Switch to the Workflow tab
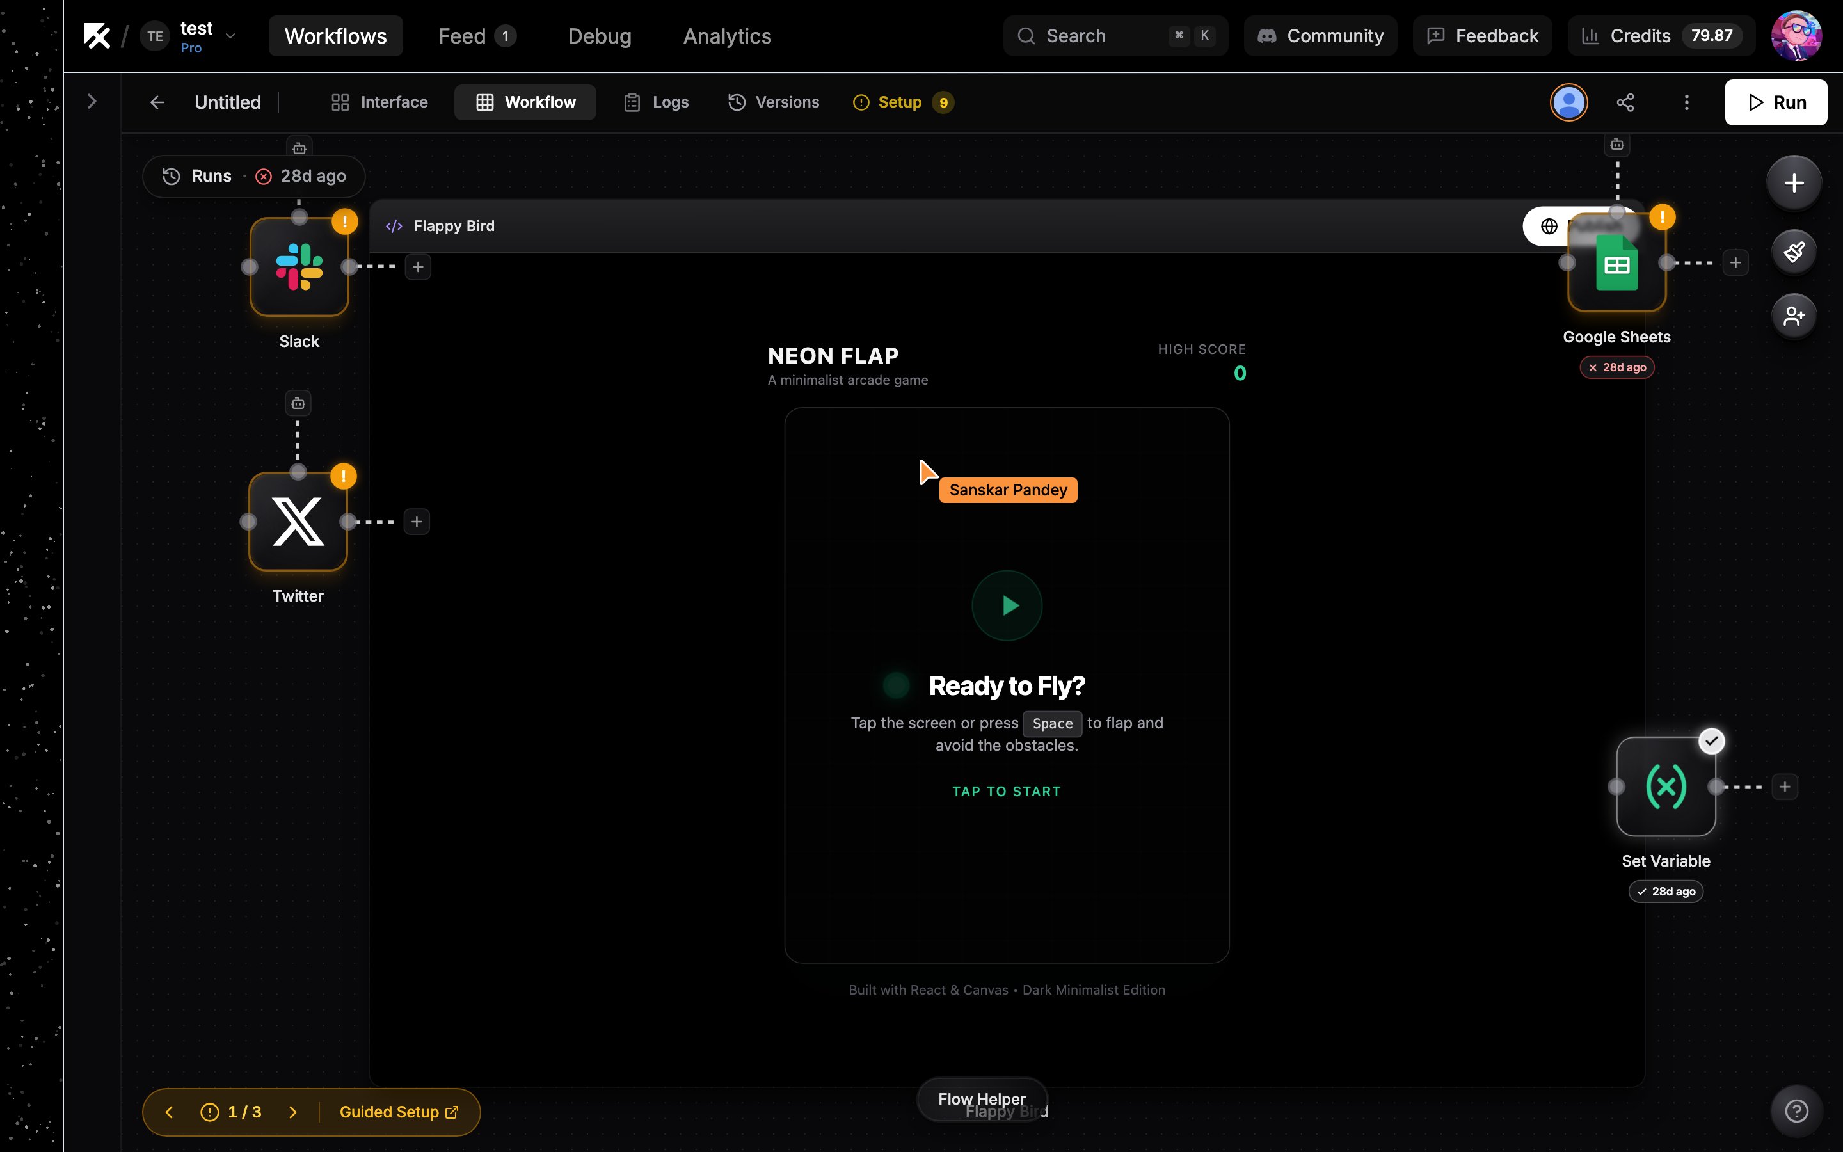The image size is (1843, 1152). 525,102
